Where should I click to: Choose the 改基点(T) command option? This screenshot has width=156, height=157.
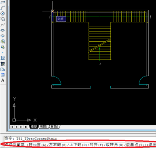[135, 145]
